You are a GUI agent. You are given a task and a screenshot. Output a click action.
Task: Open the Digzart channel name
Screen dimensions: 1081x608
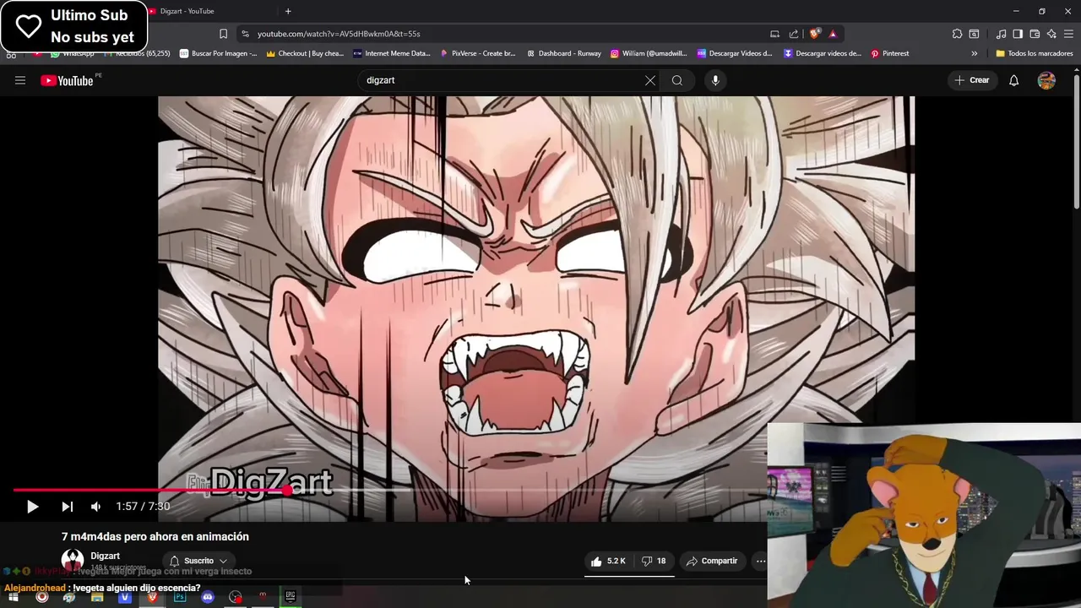click(106, 556)
